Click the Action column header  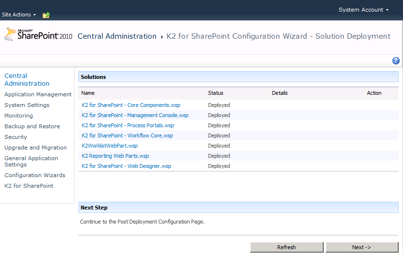(374, 93)
